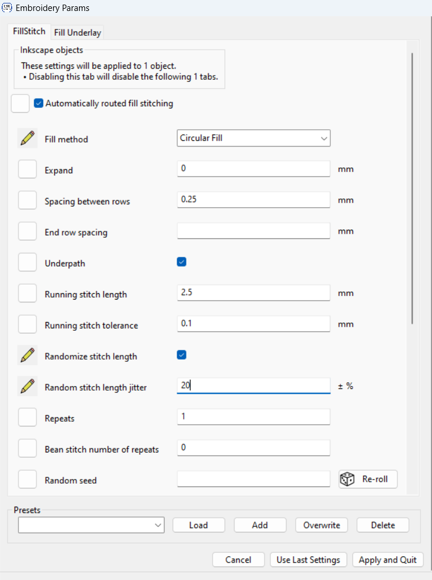This screenshot has height=580, width=432.
Task: Click the empty indicator box beside Random seed
Action: coord(27,480)
